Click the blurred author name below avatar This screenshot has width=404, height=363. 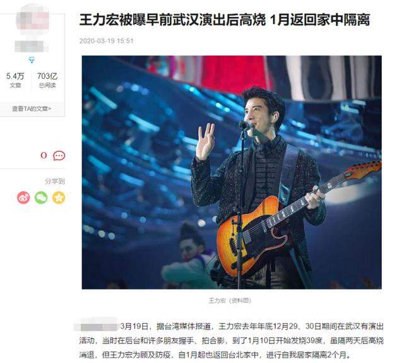pos(32,47)
